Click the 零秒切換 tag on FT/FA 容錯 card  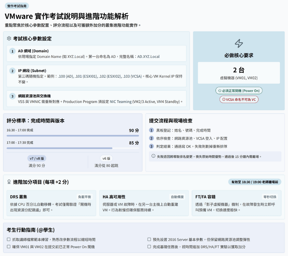point(270,197)
